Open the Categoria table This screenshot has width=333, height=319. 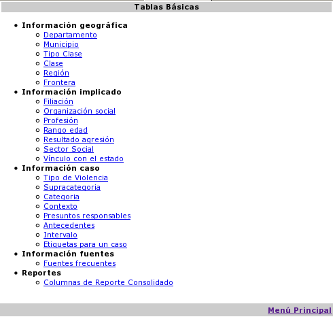point(61,197)
